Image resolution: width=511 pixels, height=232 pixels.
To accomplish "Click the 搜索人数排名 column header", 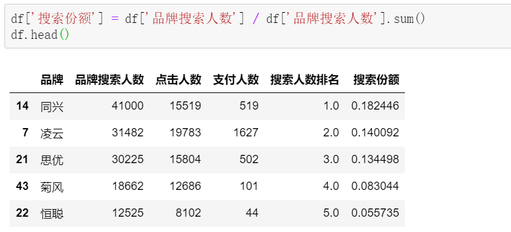I will (305, 80).
